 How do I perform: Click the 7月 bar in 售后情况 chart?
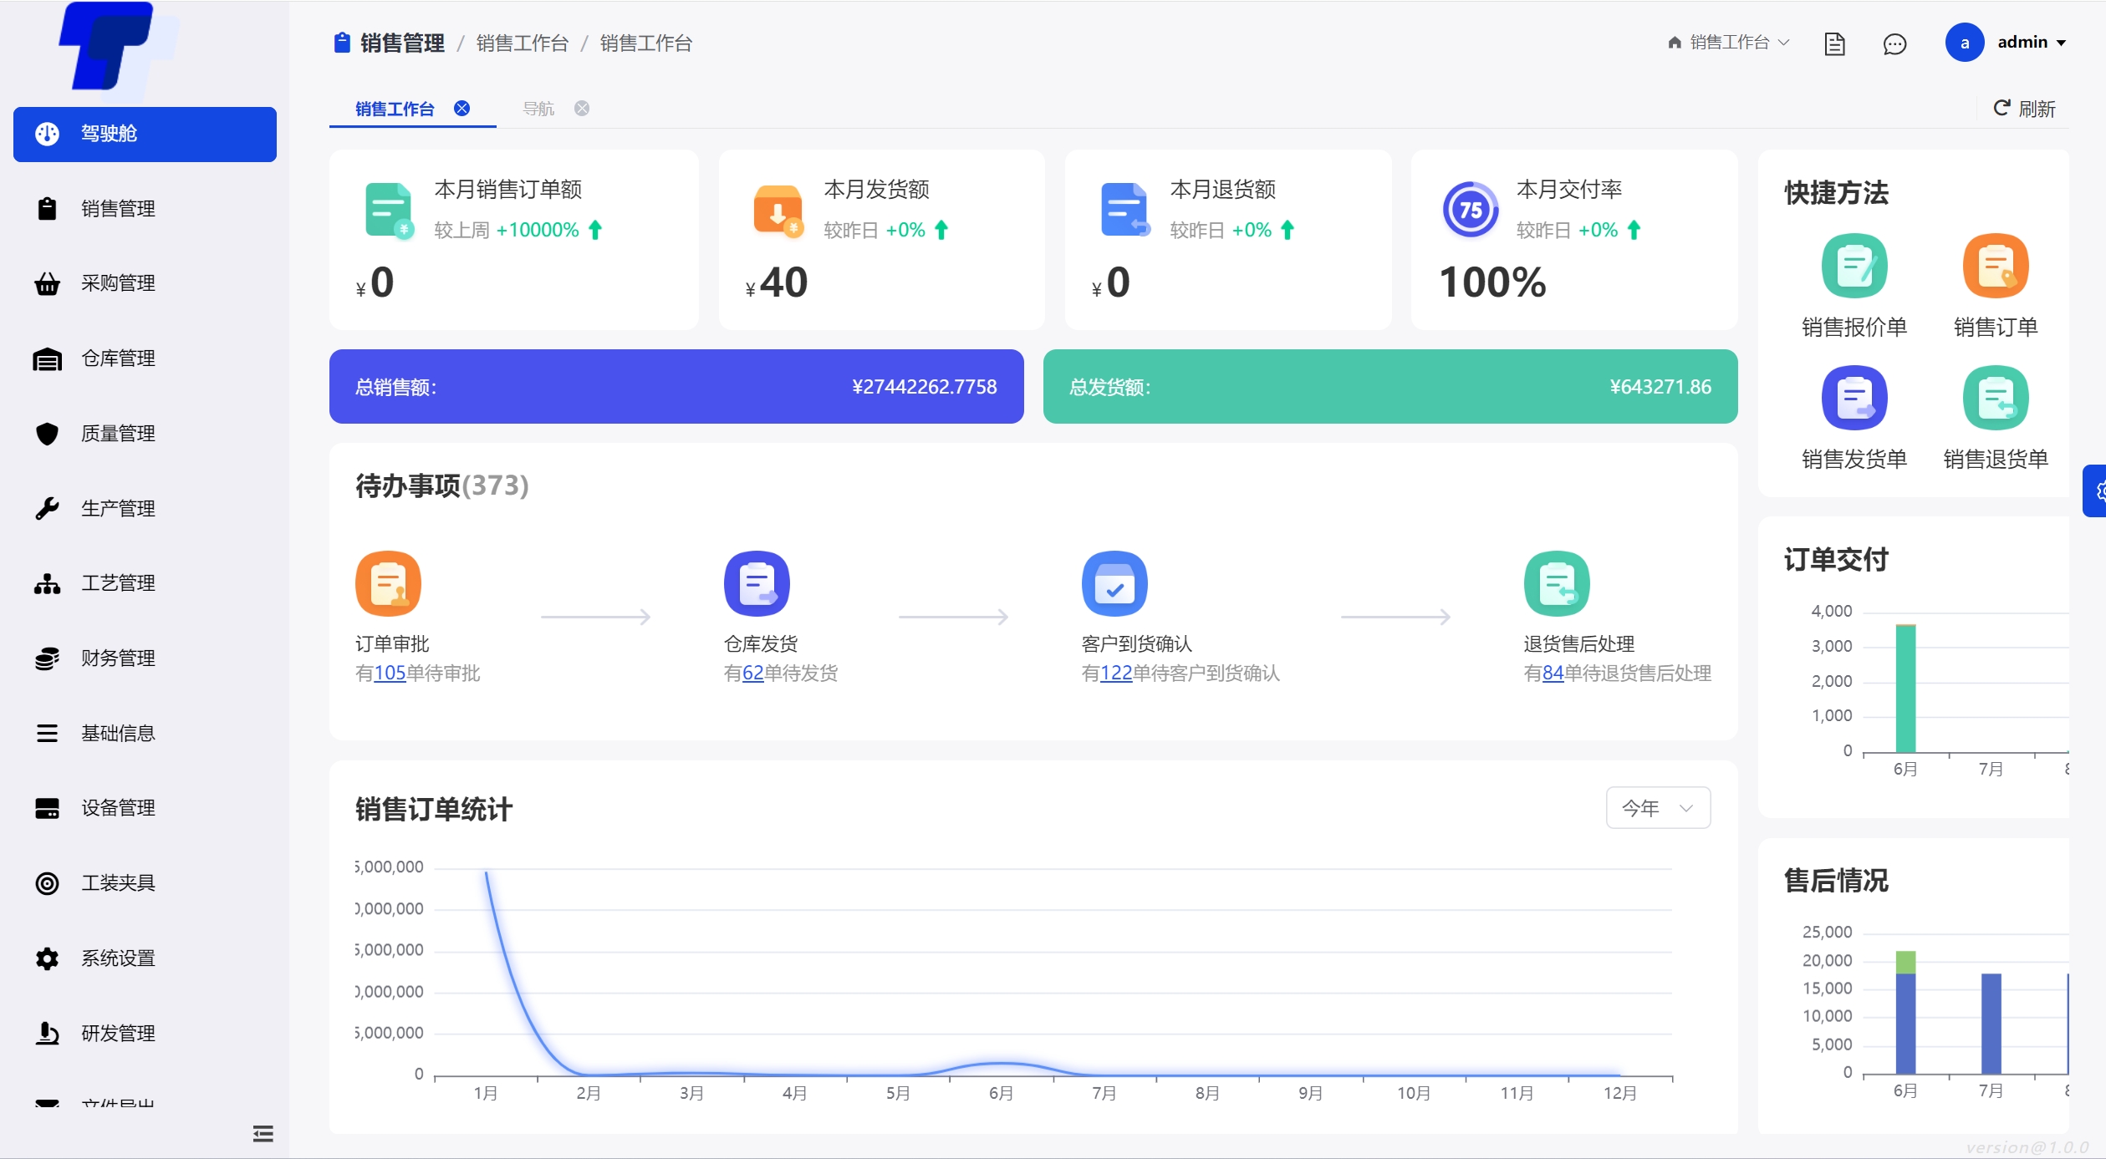(1991, 1024)
